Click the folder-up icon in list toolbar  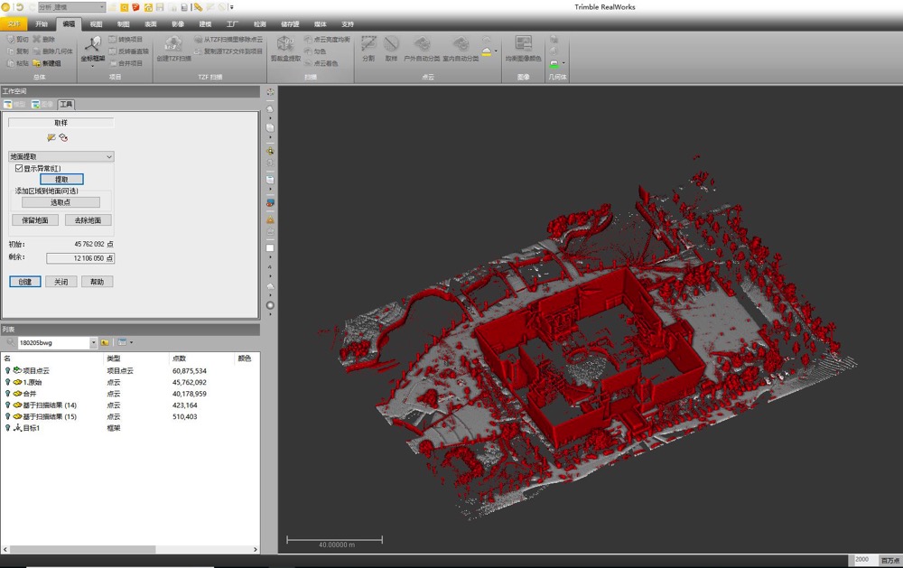point(105,342)
